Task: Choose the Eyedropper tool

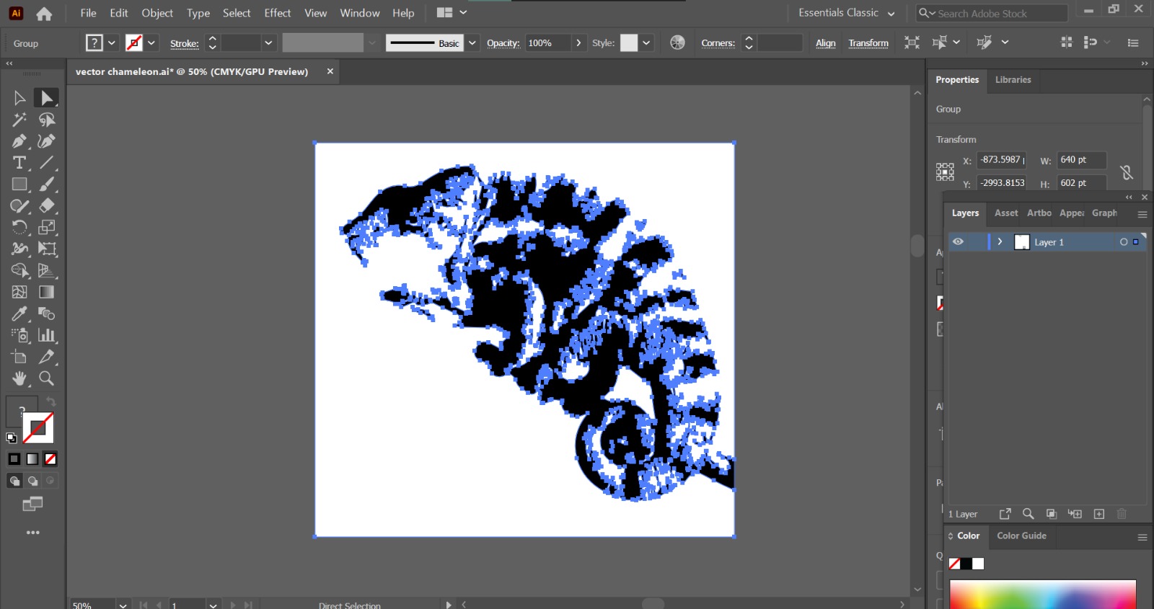Action: (19, 314)
